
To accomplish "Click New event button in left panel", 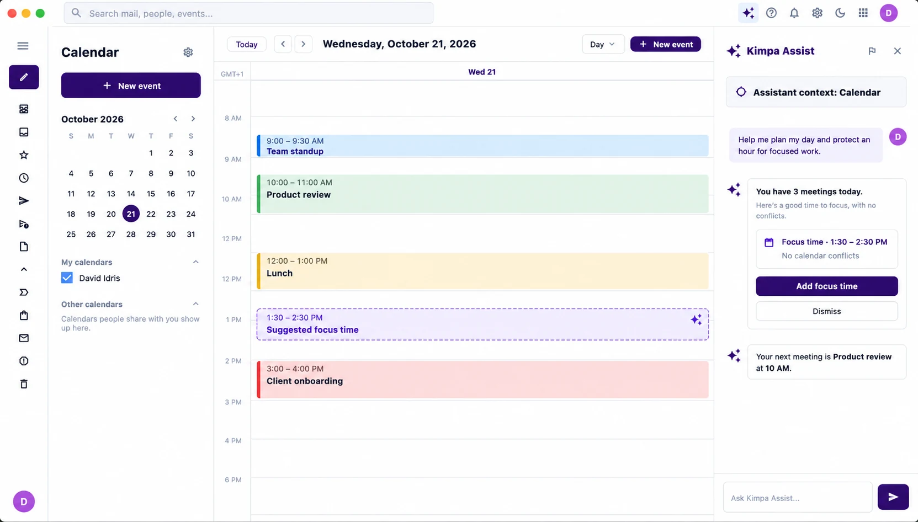I will tap(131, 86).
